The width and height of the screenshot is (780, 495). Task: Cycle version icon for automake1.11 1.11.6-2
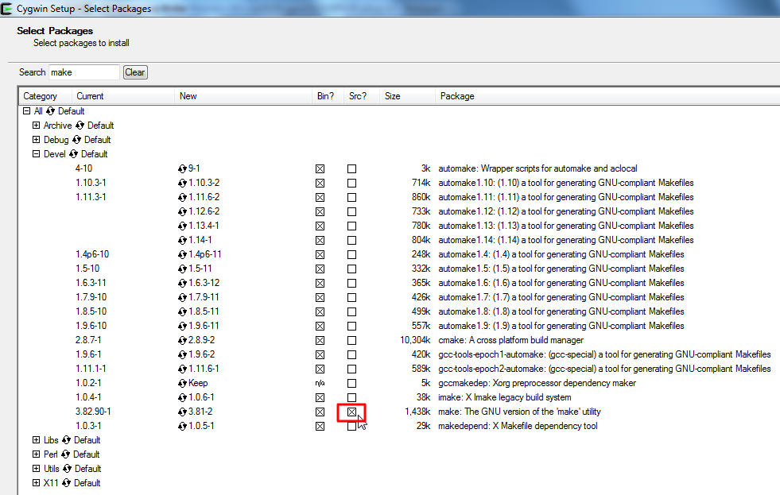click(182, 197)
